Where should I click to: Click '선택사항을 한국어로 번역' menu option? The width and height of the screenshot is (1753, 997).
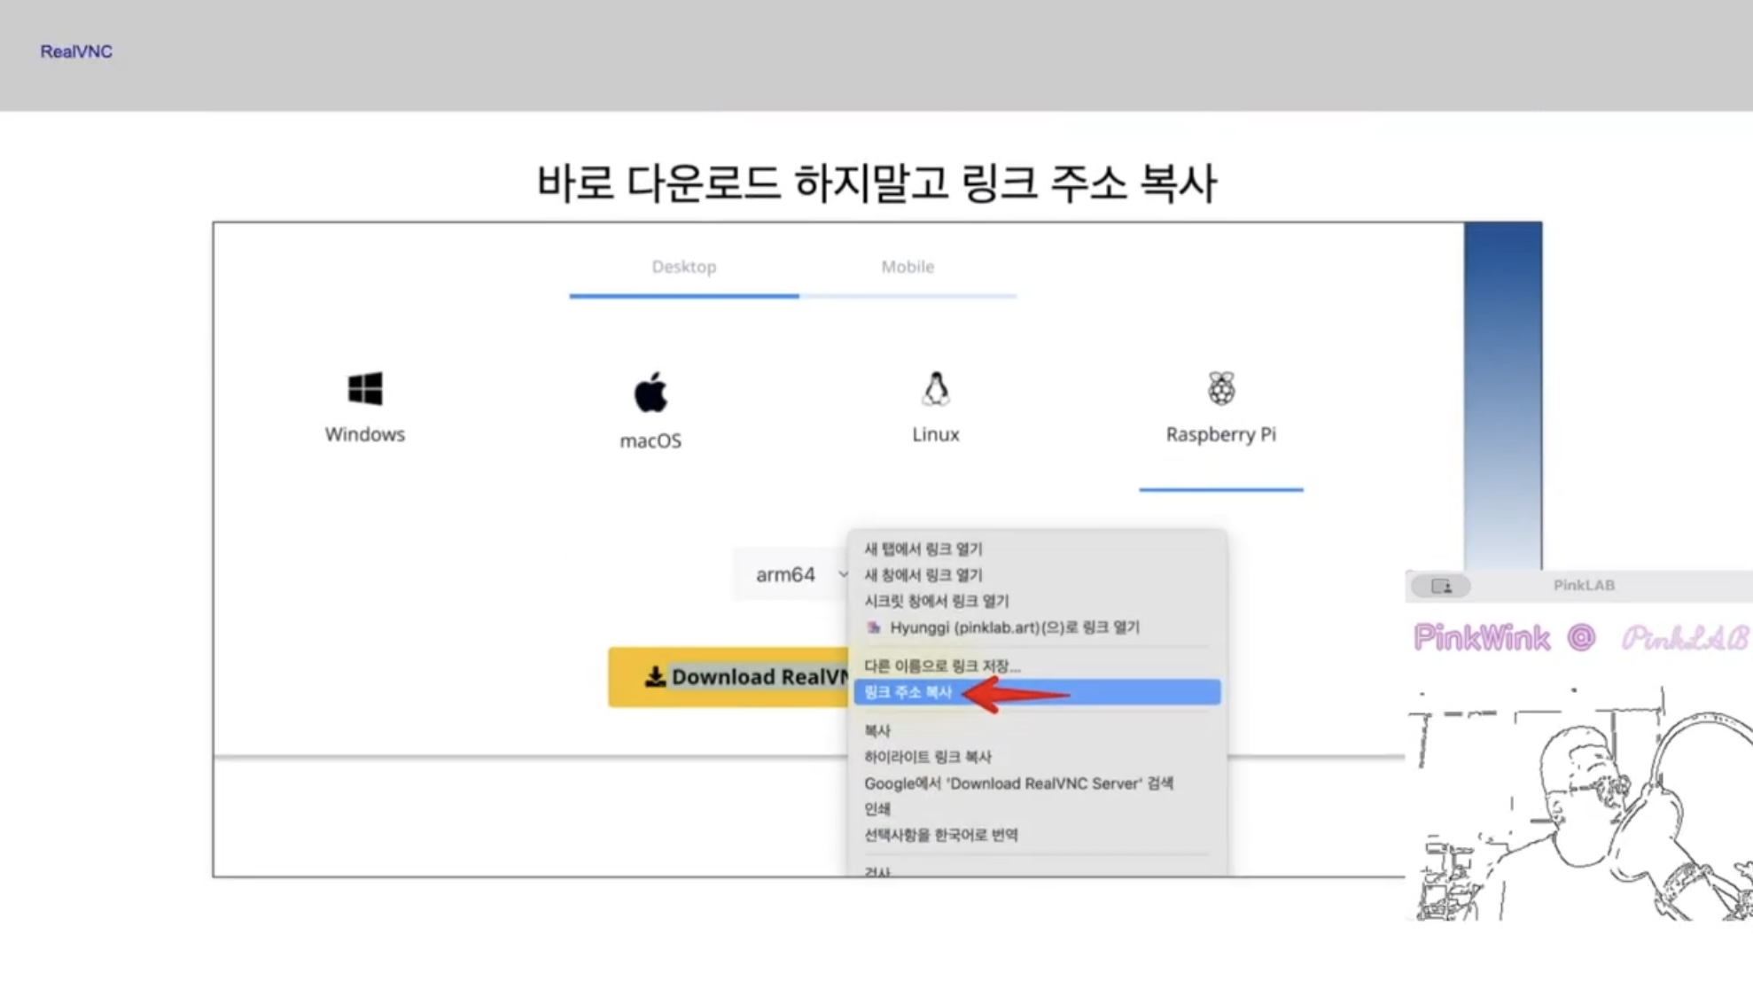coord(940,835)
